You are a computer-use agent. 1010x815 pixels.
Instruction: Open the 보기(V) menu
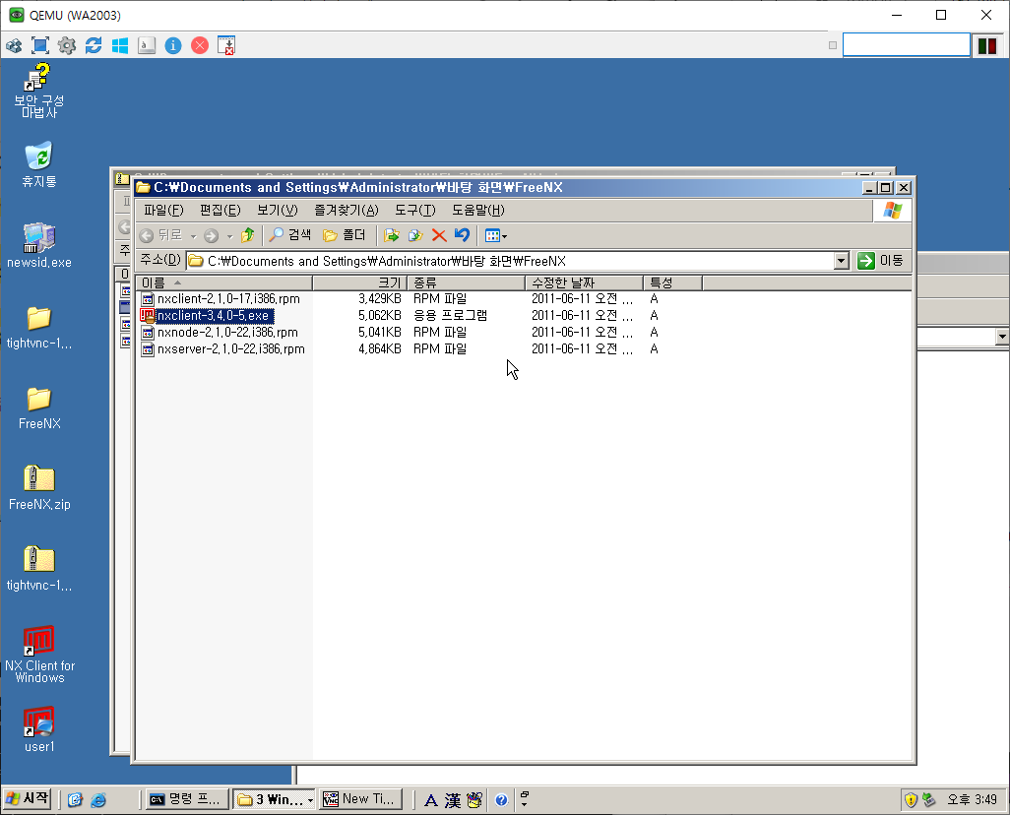pyautogui.click(x=278, y=210)
